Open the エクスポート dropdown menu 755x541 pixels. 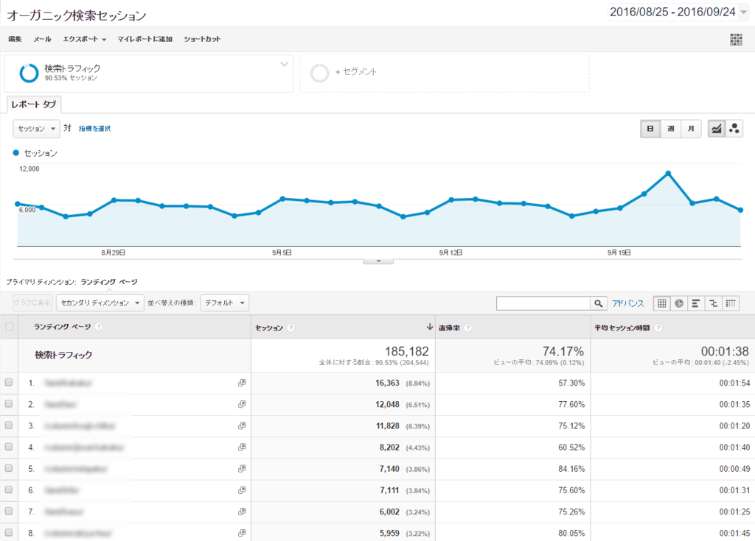pyautogui.click(x=84, y=39)
